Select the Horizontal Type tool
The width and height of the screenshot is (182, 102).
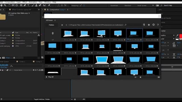point(28,5)
